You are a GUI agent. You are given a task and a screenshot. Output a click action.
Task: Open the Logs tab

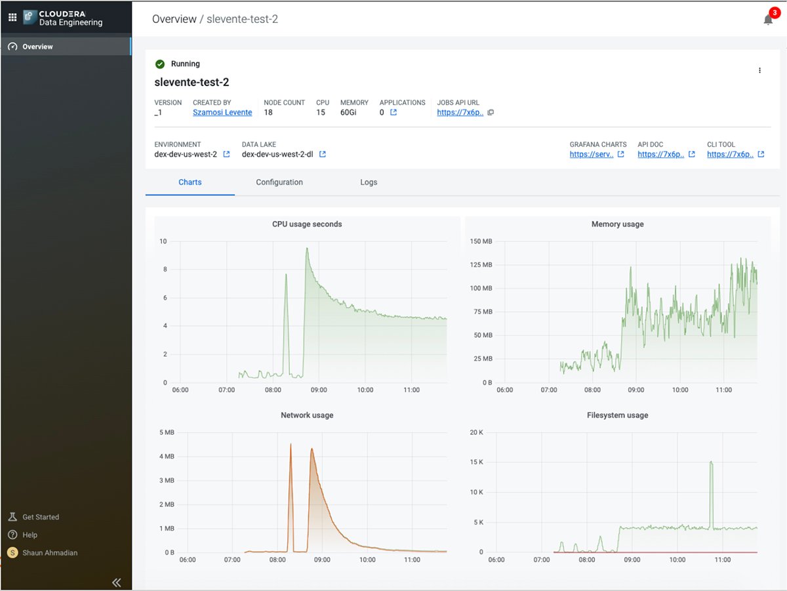[369, 182]
